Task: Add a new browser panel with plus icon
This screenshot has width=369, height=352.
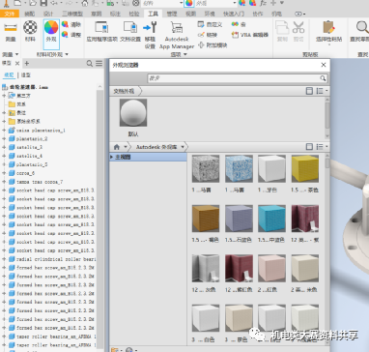Action: pyautogui.click(x=27, y=63)
